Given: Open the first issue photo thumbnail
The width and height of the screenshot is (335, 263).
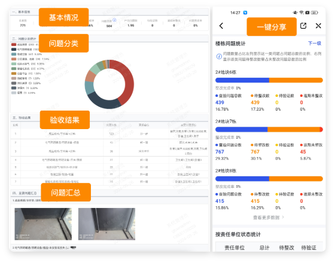Looking at the screenshot, I should (43, 224).
